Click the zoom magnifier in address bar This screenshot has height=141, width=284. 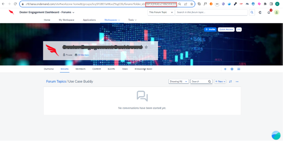(179, 4)
